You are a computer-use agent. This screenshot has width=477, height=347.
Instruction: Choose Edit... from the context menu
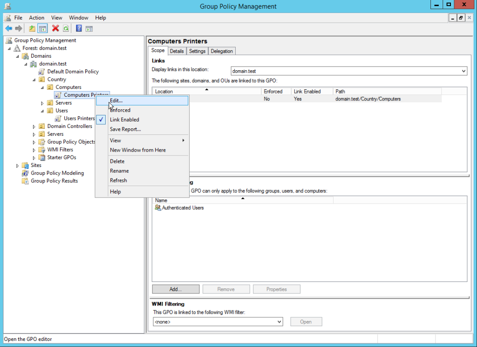coord(116,100)
